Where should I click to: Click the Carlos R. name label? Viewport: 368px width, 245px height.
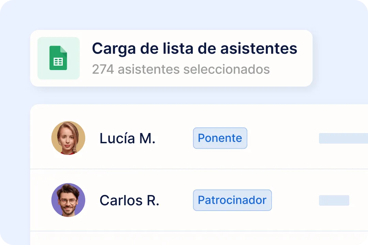coord(129,200)
